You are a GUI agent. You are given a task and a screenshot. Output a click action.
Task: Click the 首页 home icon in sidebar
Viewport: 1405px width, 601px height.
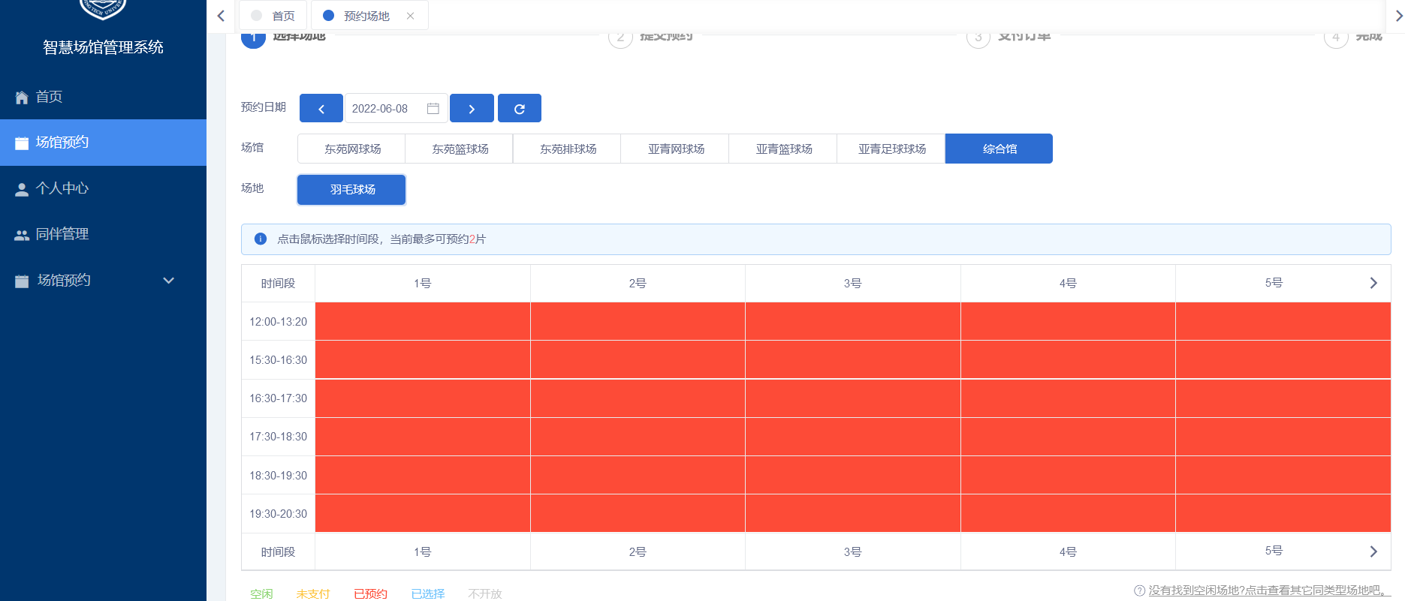click(22, 98)
